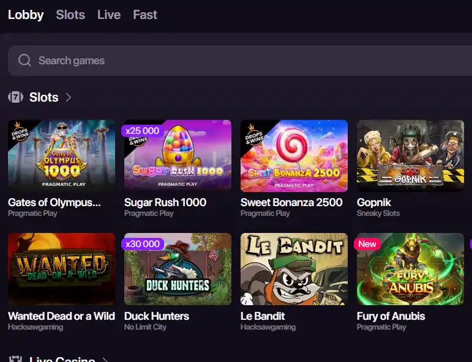Screen dimensions: 472x362
Task: Click the slot machine 7 icon
Action: tap(15, 97)
